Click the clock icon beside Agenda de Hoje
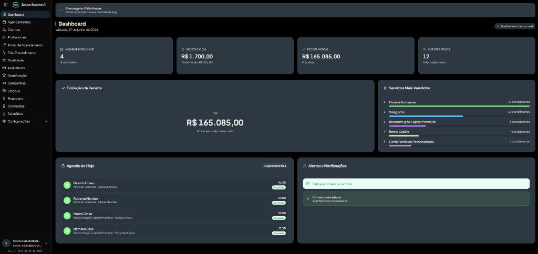The height and width of the screenshot is (254, 538). [x=63, y=166]
